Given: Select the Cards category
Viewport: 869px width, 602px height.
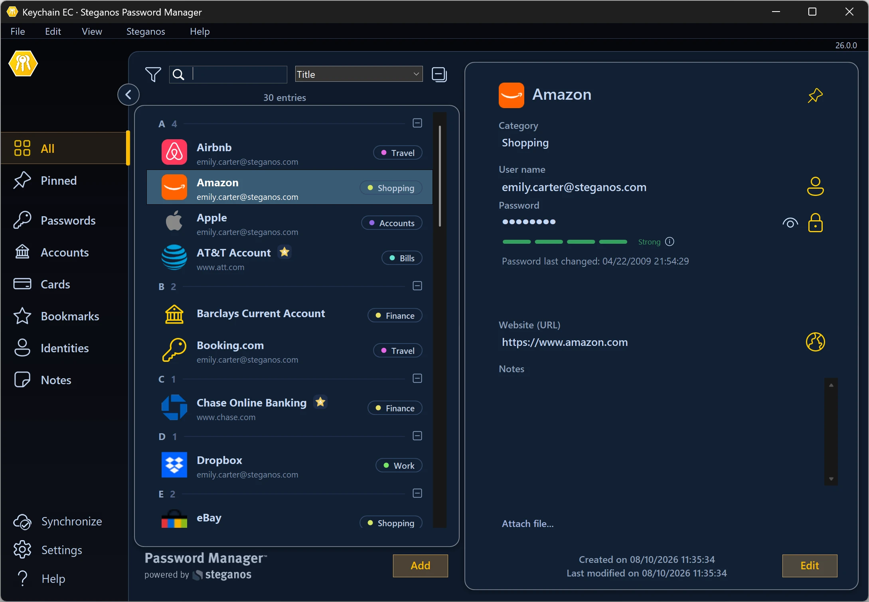Looking at the screenshot, I should [x=65, y=284].
